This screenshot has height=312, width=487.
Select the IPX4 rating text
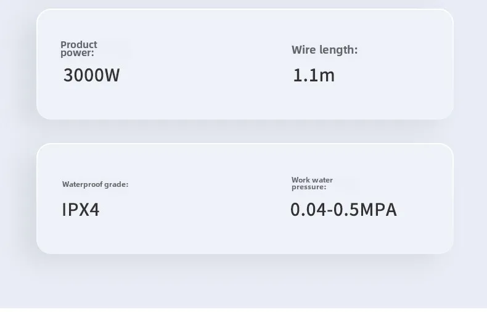tap(81, 210)
